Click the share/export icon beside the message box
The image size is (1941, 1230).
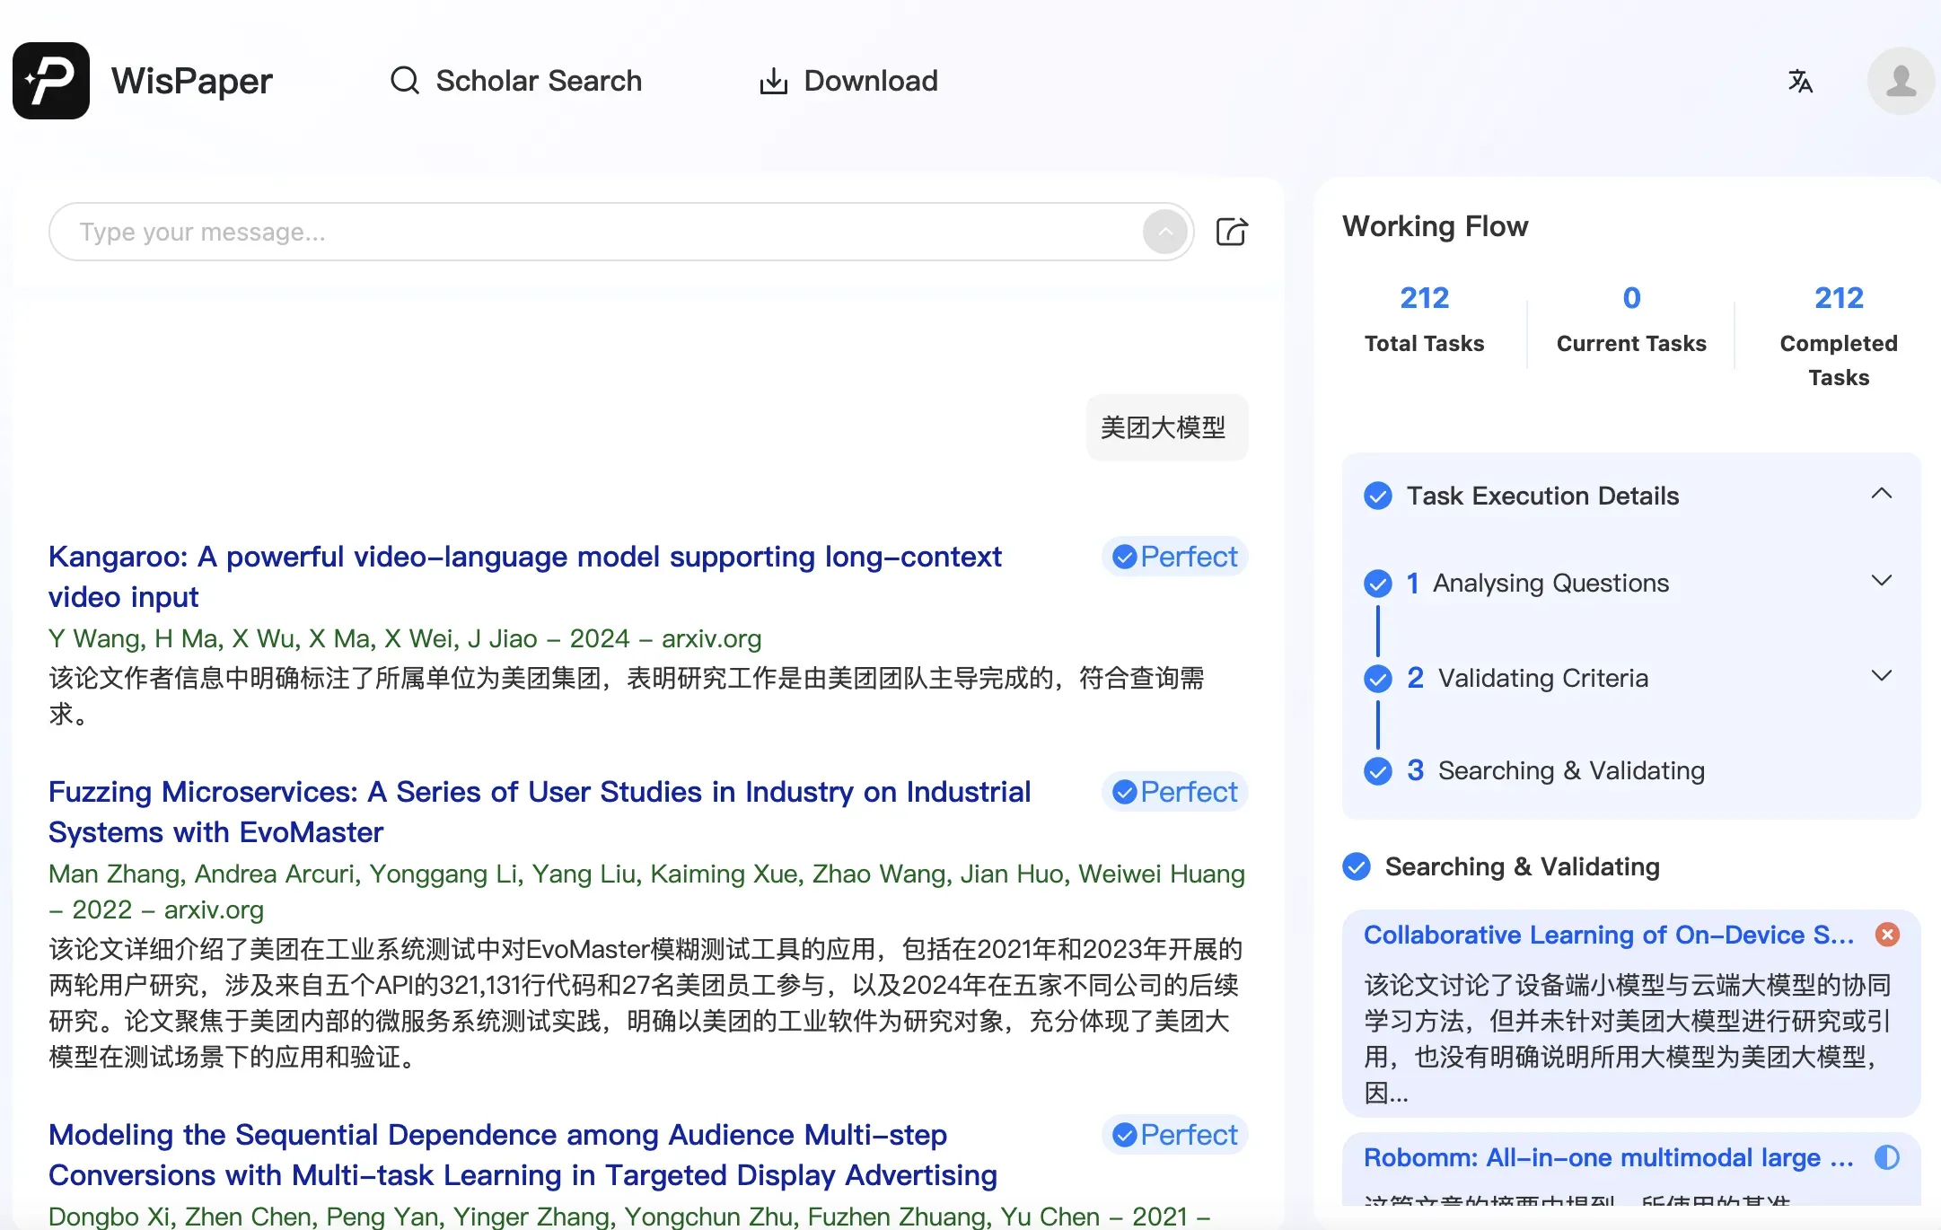1232,232
